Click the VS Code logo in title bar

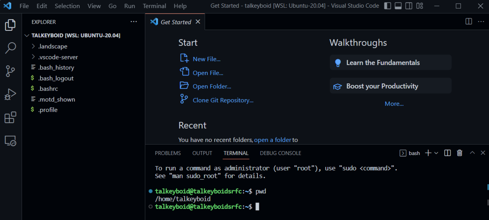pos(7,6)
